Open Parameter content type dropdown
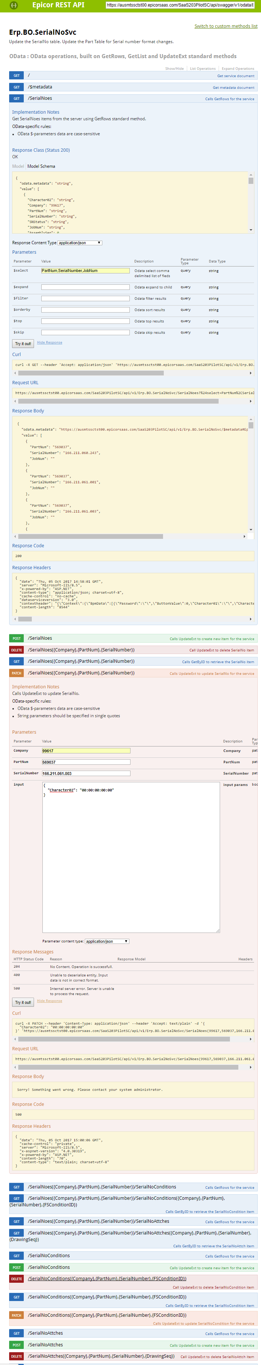261x1365 pixels. (x=107, y=941)
